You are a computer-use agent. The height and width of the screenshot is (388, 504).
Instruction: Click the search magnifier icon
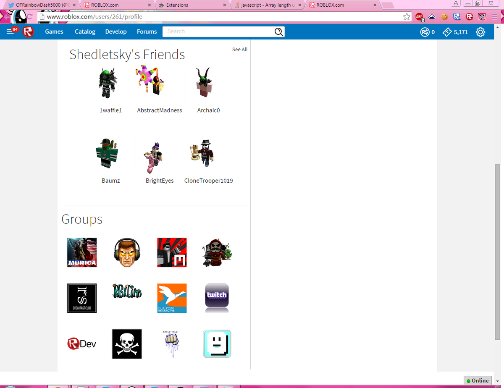point(279,32)
